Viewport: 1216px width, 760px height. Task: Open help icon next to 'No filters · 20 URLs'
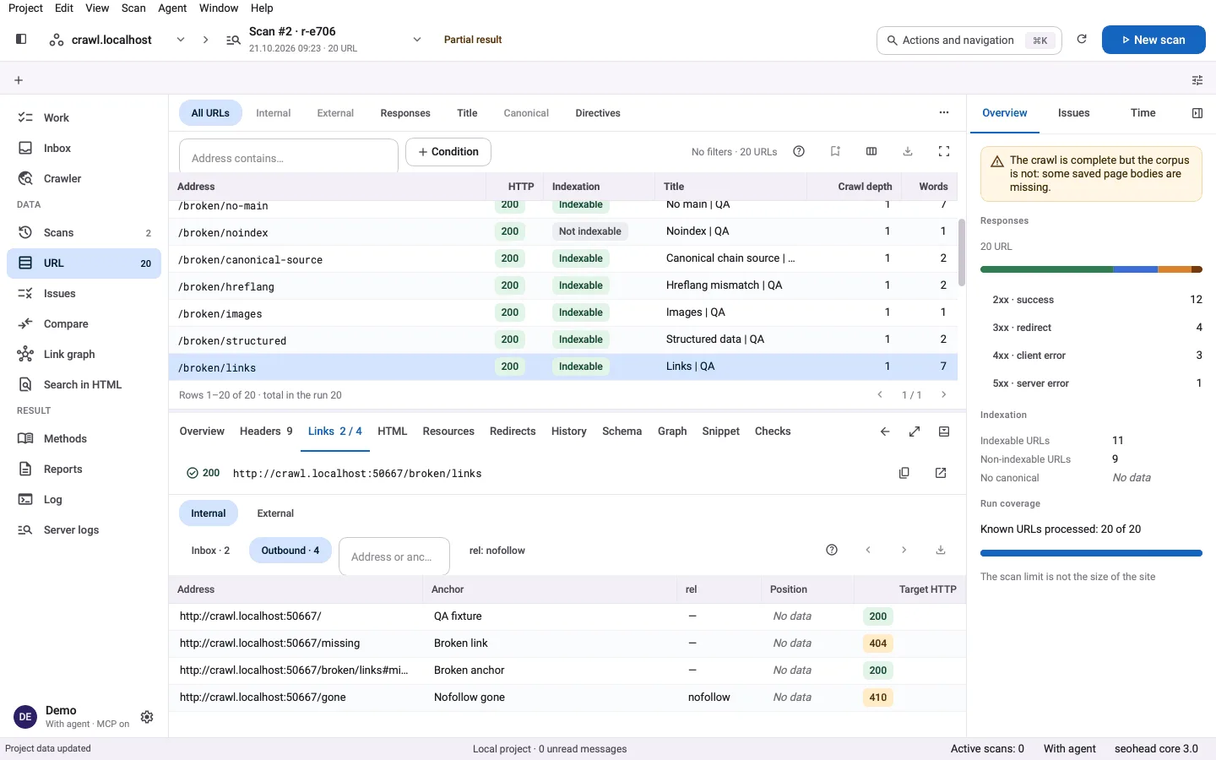tap(799, 152)
